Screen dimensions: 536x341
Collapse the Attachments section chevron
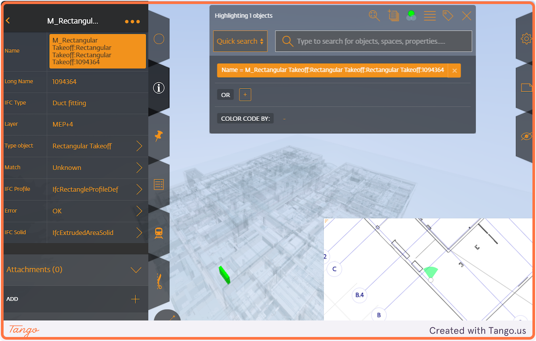click(136, 270)
